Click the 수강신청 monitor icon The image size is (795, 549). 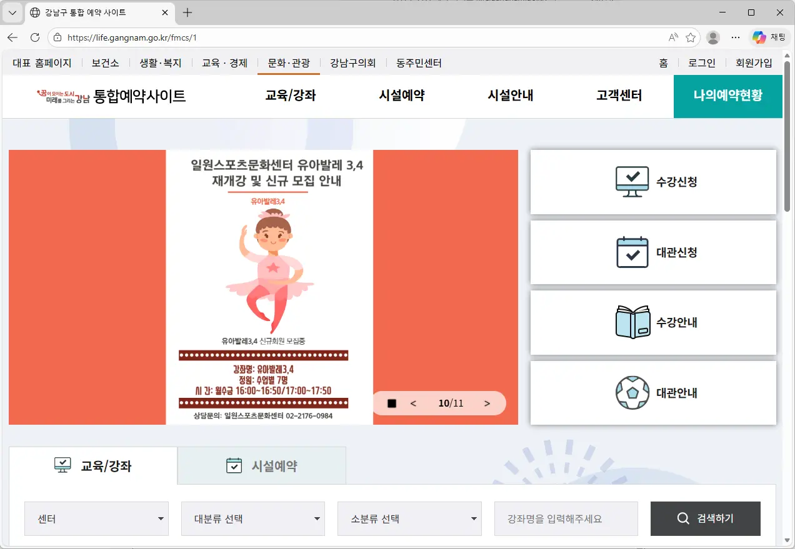tap(632, 182)
